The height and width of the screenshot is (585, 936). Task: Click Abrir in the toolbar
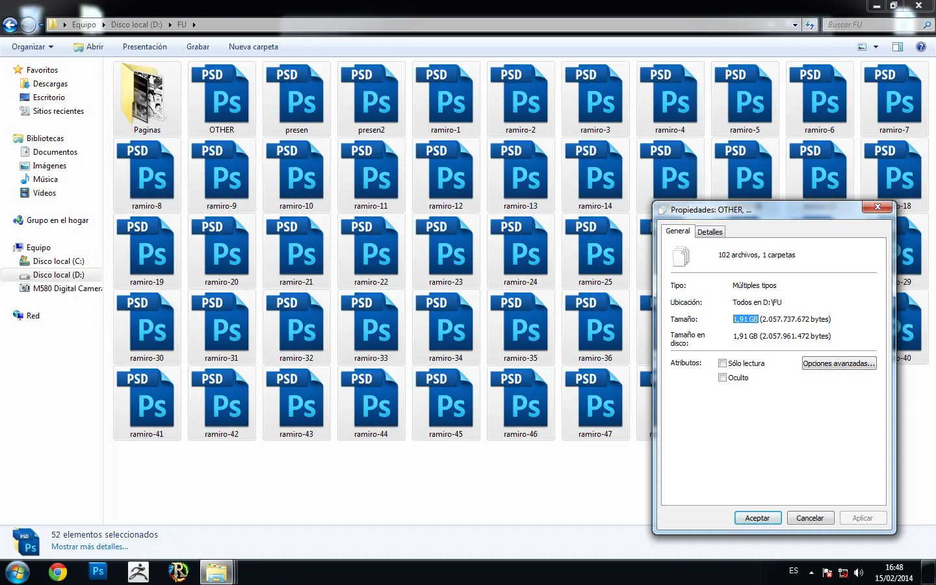tap(88, 47)
